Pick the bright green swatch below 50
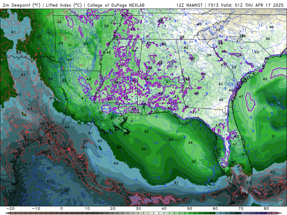The width and height of the screenshot is (287, 215). [192, 213]
